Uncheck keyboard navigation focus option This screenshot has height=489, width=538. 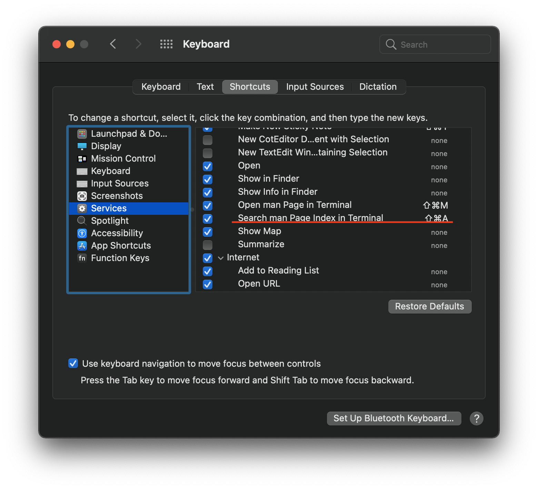pyautogui.click(x=73, y=364)
